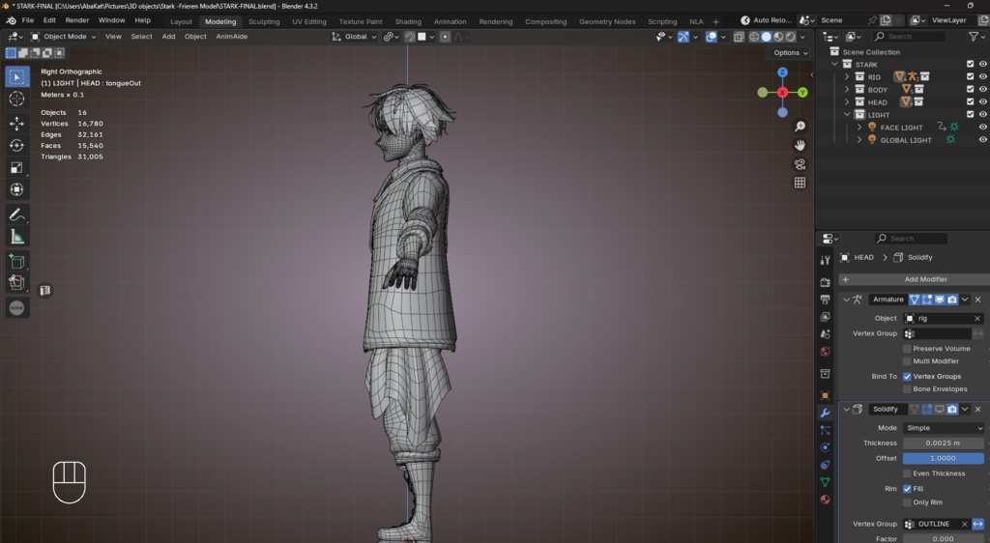This screenshot has height=543, width=990.
Task: Open the viewport Select menu
Action: (x=141, y=37)
